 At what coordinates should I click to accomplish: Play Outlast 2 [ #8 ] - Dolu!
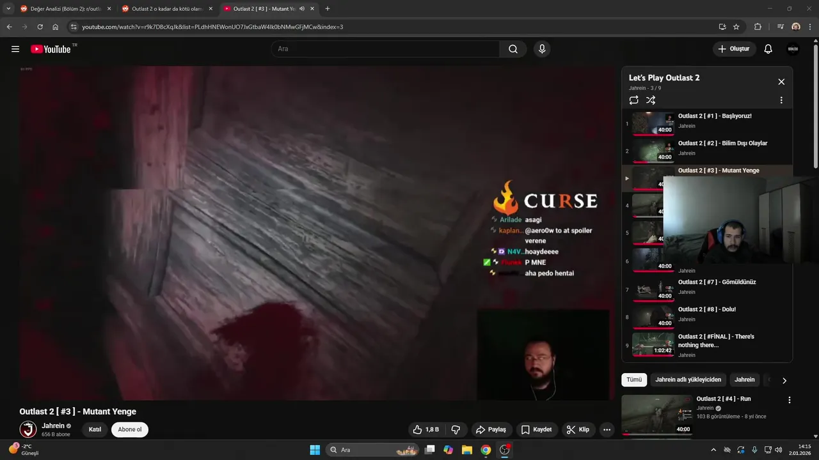(707, 309)
